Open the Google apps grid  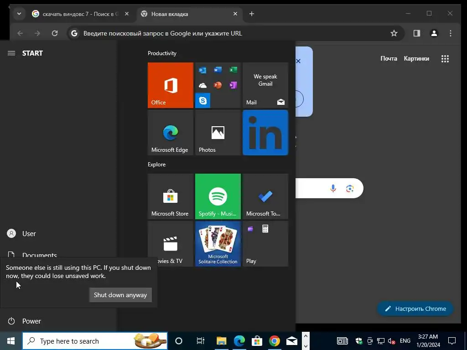(x=445, y=59)
